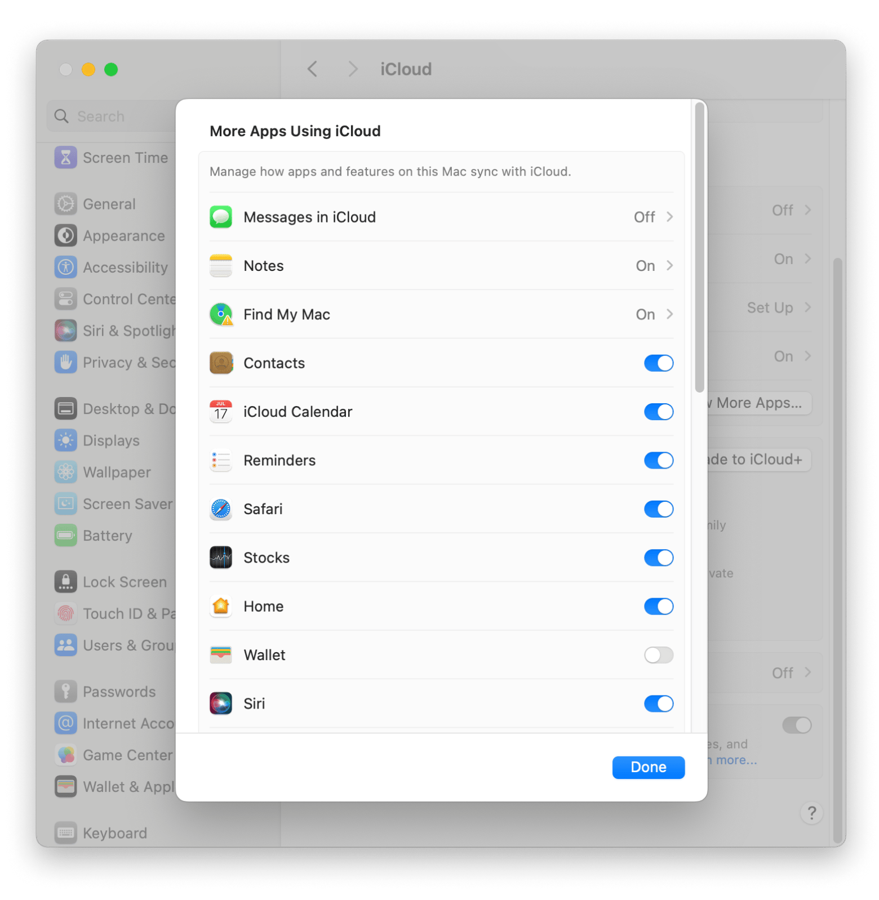Click the help question mark button
This screenshot has width=879, height=900.
tap(811, 813)
